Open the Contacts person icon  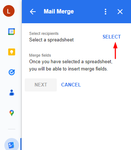pyautogui.click(x=12, y=93)
